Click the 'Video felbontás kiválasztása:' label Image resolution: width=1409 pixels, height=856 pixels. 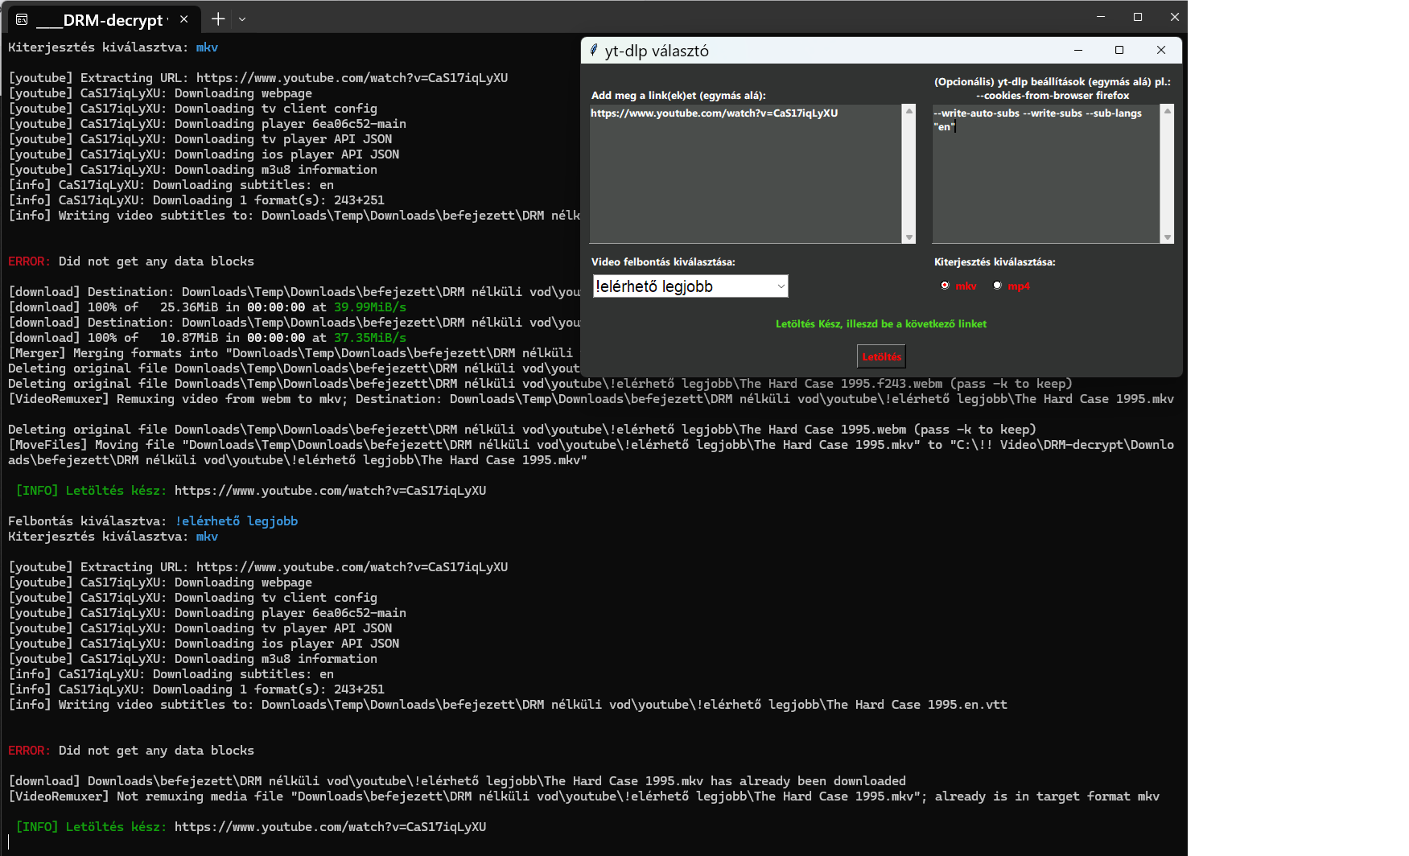663,262
